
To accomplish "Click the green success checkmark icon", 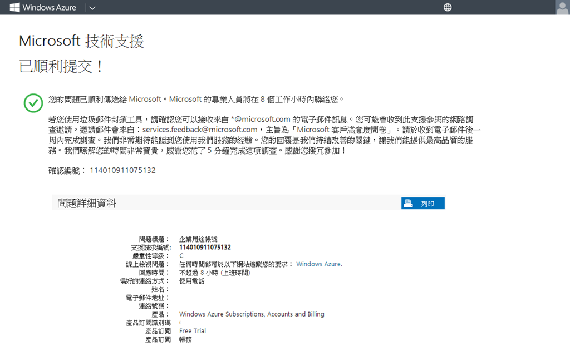I will [33, 103].
